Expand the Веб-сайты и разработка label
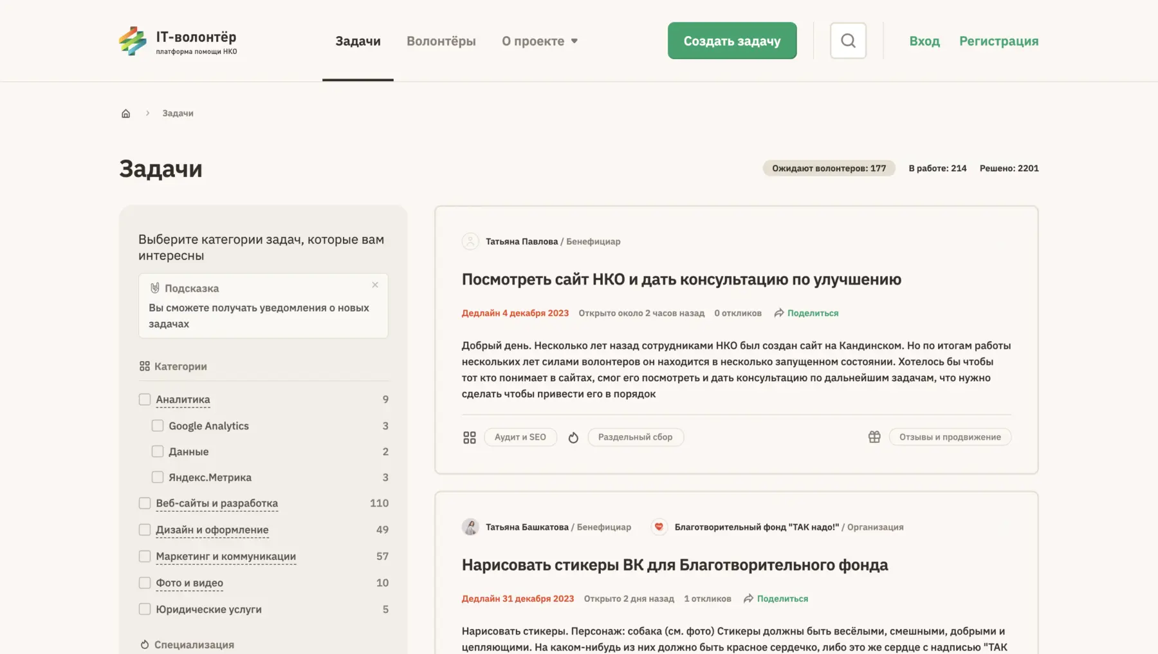 tap(217, 503)
